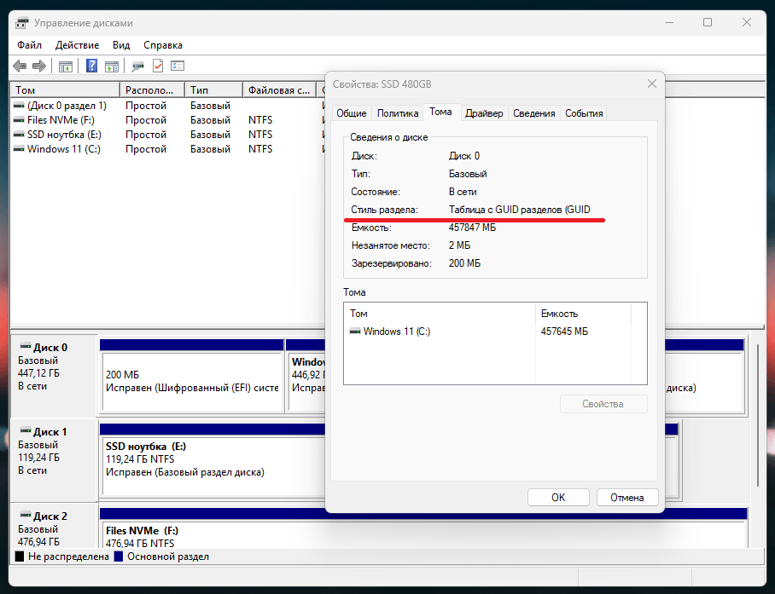
Task: Toggle the console tree pane icon
Action: [66, 66]
